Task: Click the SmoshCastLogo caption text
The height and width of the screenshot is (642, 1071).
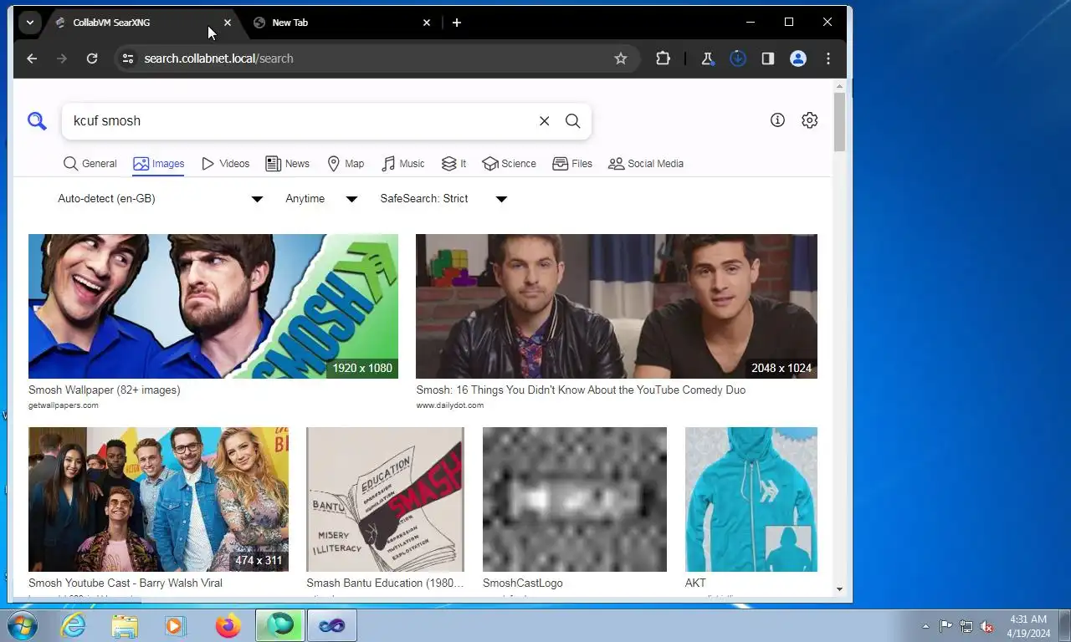Action: [523, 583]
